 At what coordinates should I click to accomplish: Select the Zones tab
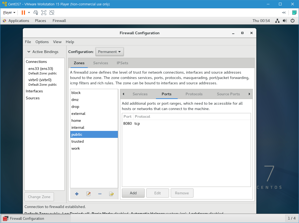[79, 63]
